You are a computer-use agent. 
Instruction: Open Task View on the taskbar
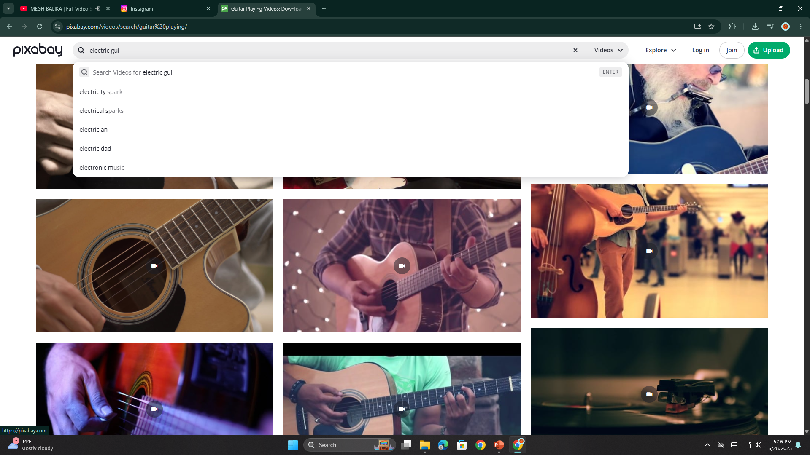click(x=406, y=445)
